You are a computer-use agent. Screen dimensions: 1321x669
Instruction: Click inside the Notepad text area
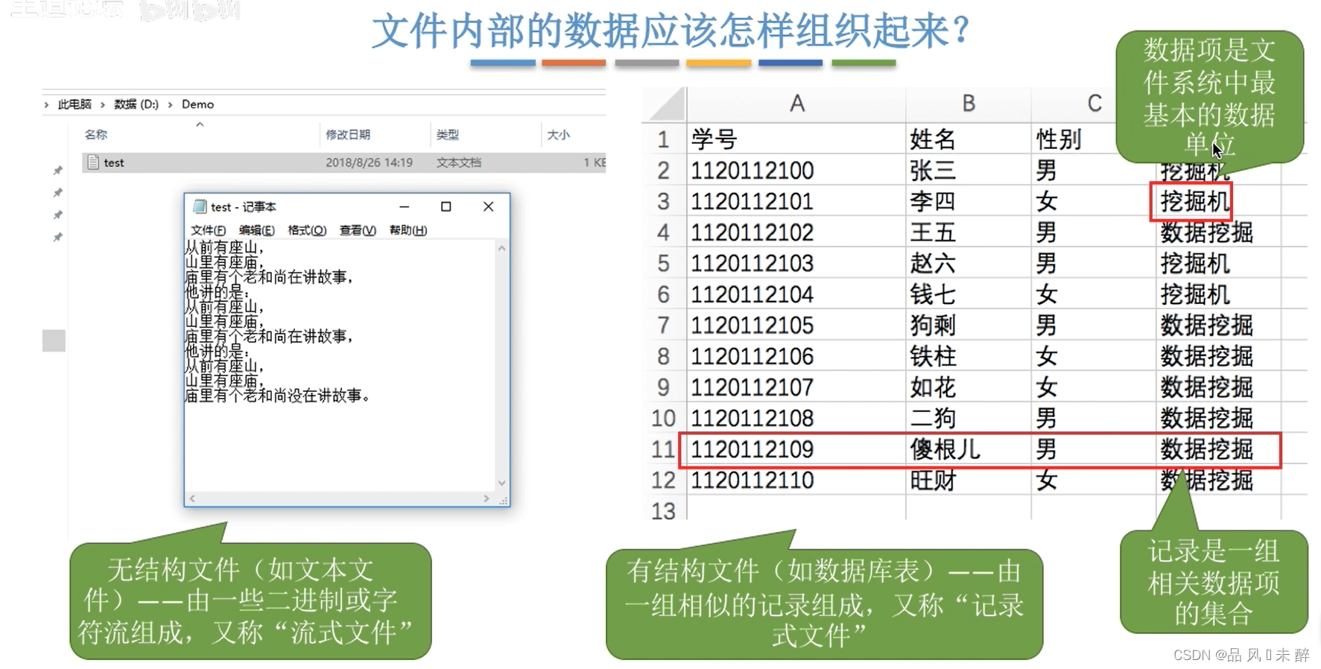click(x=340, y=365)
